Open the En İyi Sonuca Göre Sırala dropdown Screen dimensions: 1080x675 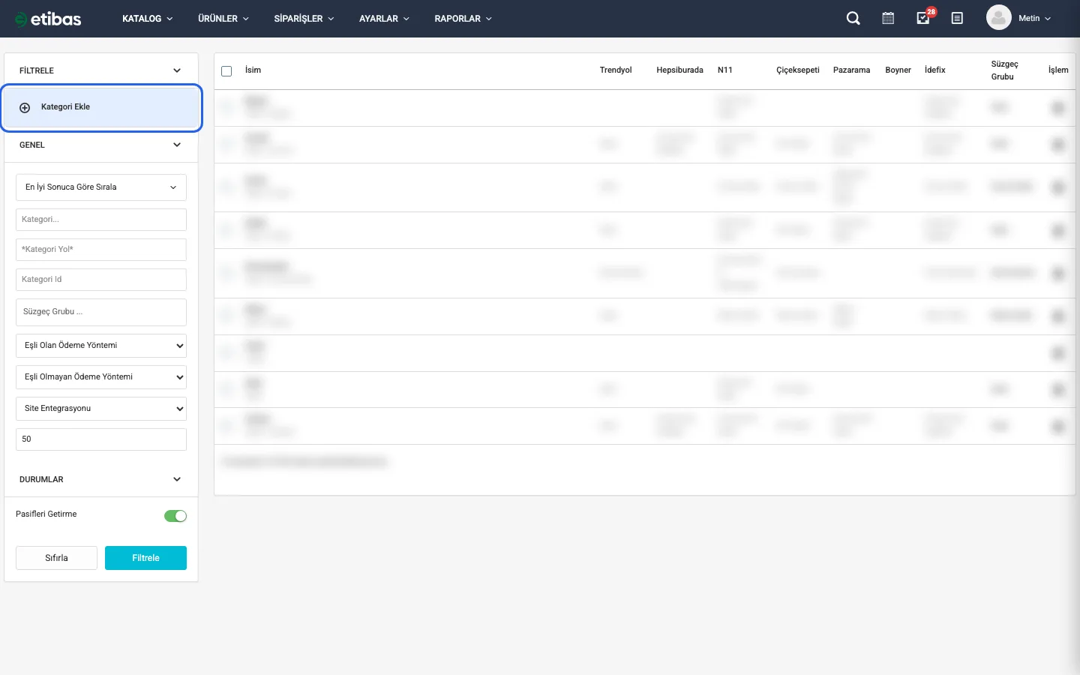[100, 187]
